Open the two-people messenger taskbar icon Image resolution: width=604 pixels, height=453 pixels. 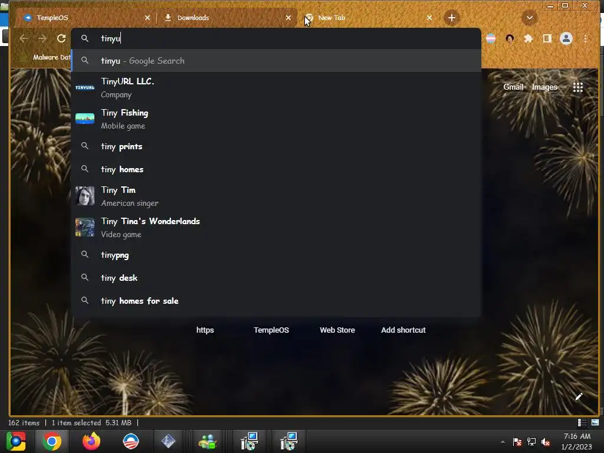[208, 441]
